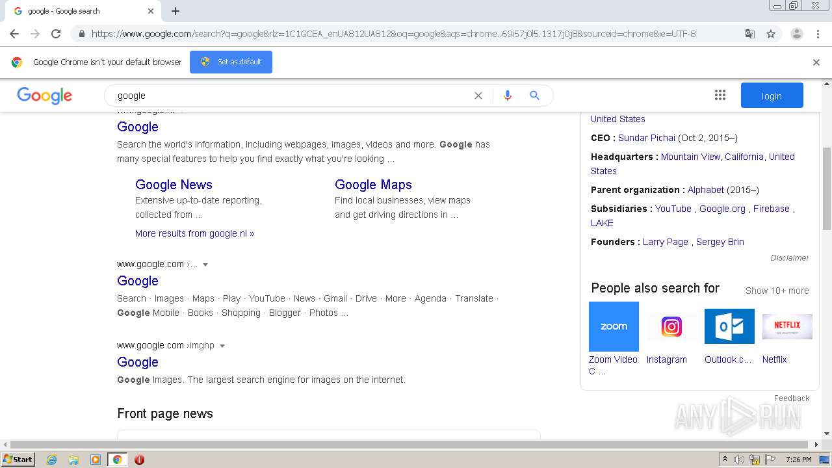Open the Google result listing Search, Images, Maps
Screen dimensions: 832x468
(138, 281)
